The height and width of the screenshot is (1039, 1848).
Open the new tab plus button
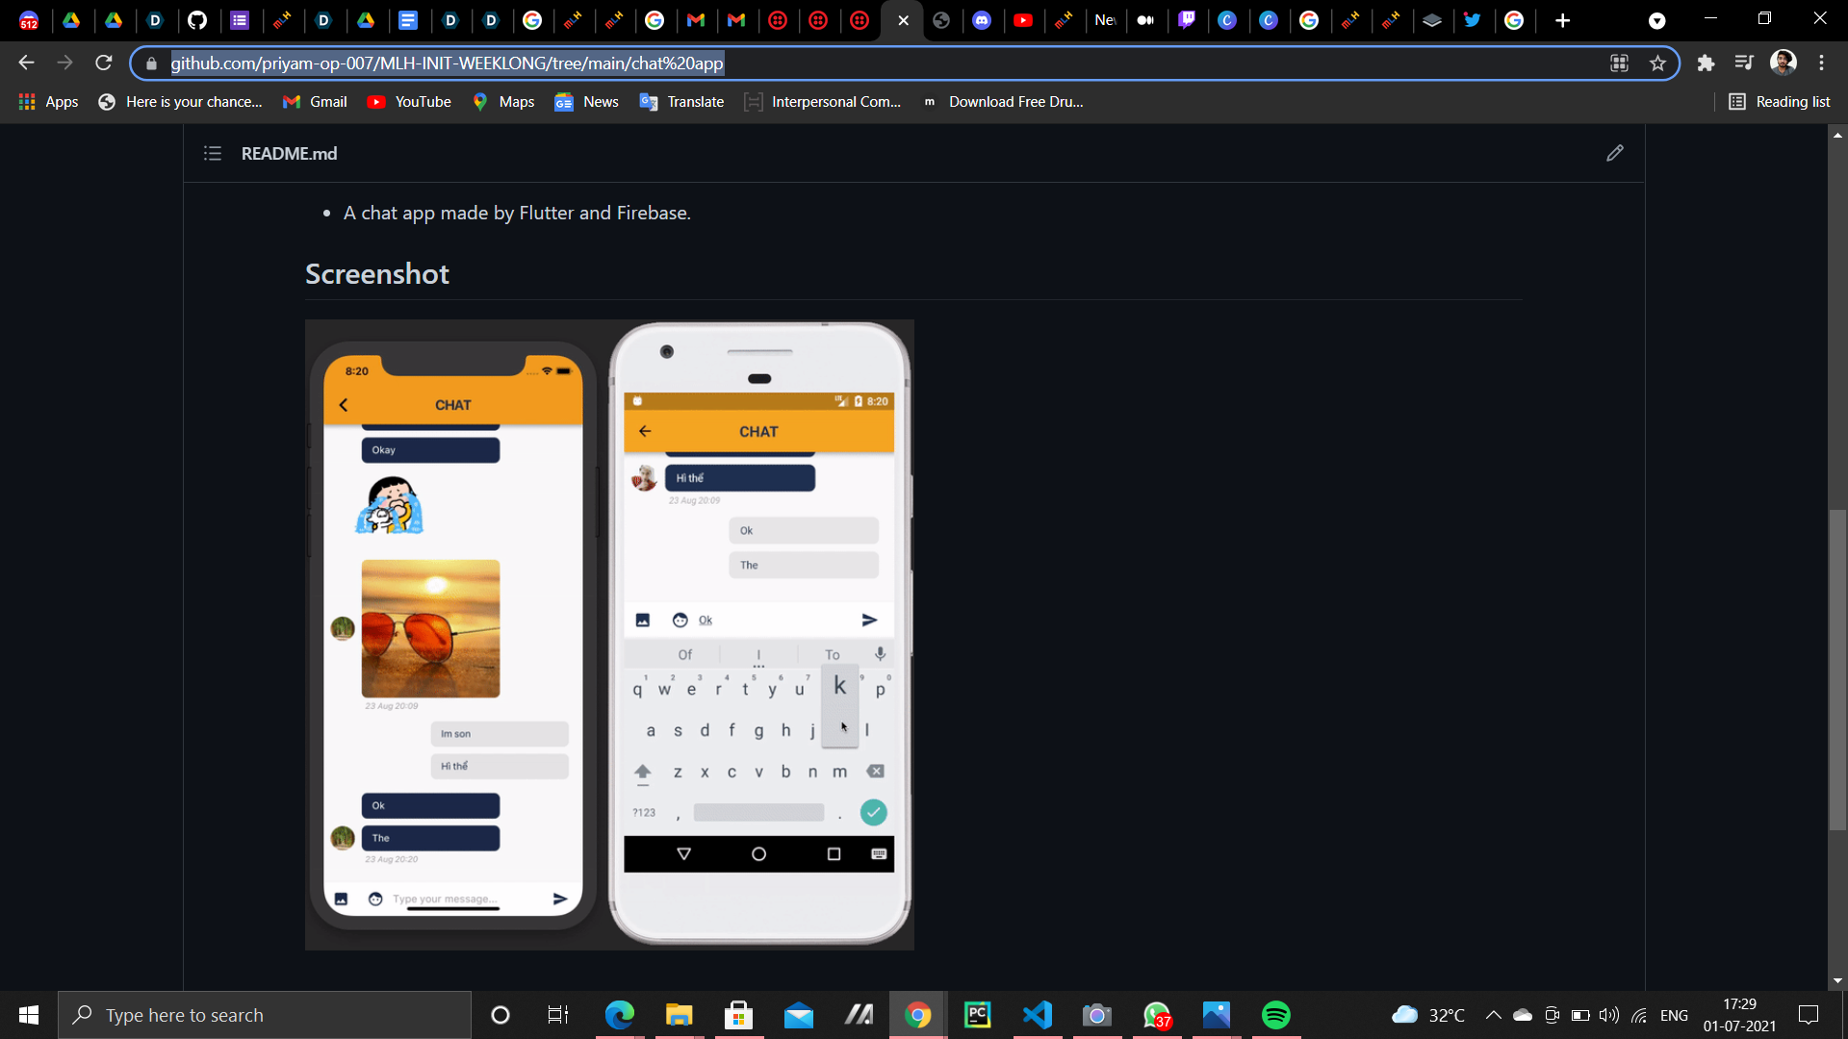1562,20
